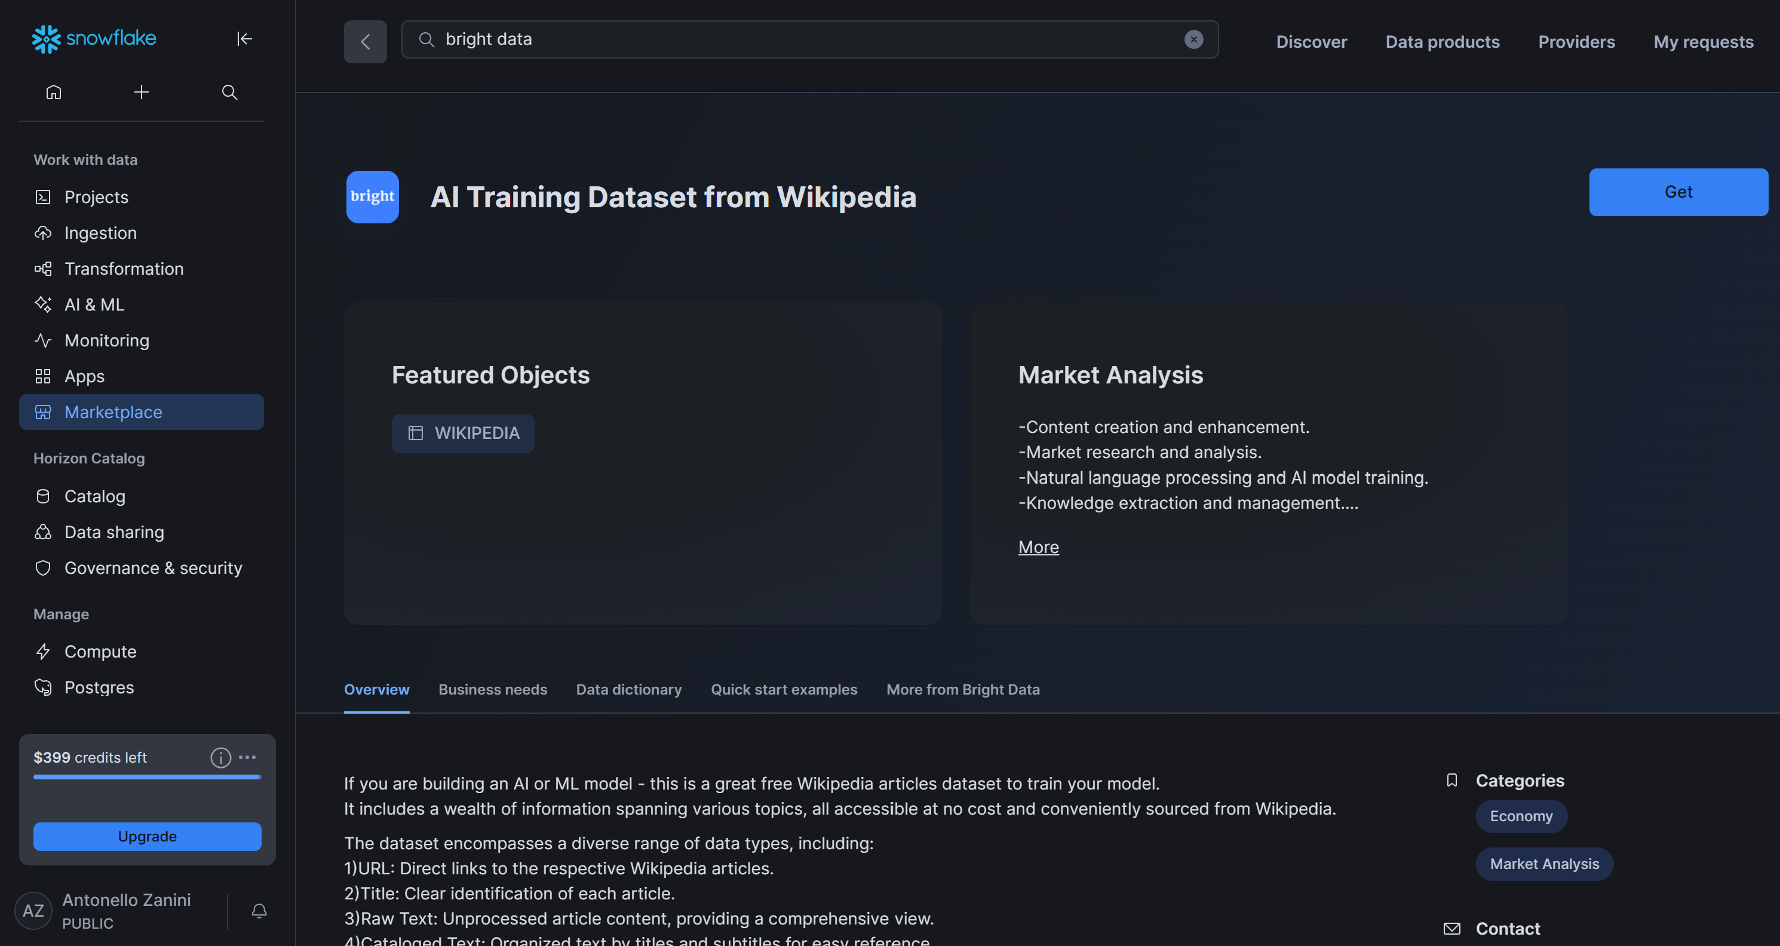Click the credits usage progress bar
Screen dimensions: 1780x946
click(x=147, y=778)
